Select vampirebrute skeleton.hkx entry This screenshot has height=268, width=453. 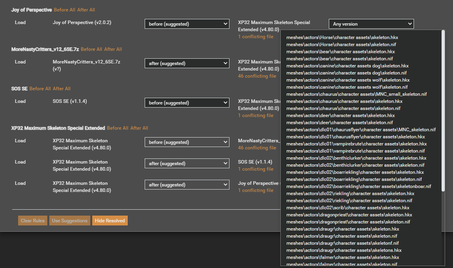coord(356,144)
